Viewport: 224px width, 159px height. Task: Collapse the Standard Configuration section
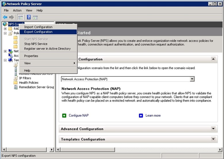[213, 59]
